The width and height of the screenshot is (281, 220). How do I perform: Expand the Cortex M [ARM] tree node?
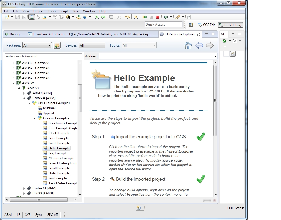point(24,188)
